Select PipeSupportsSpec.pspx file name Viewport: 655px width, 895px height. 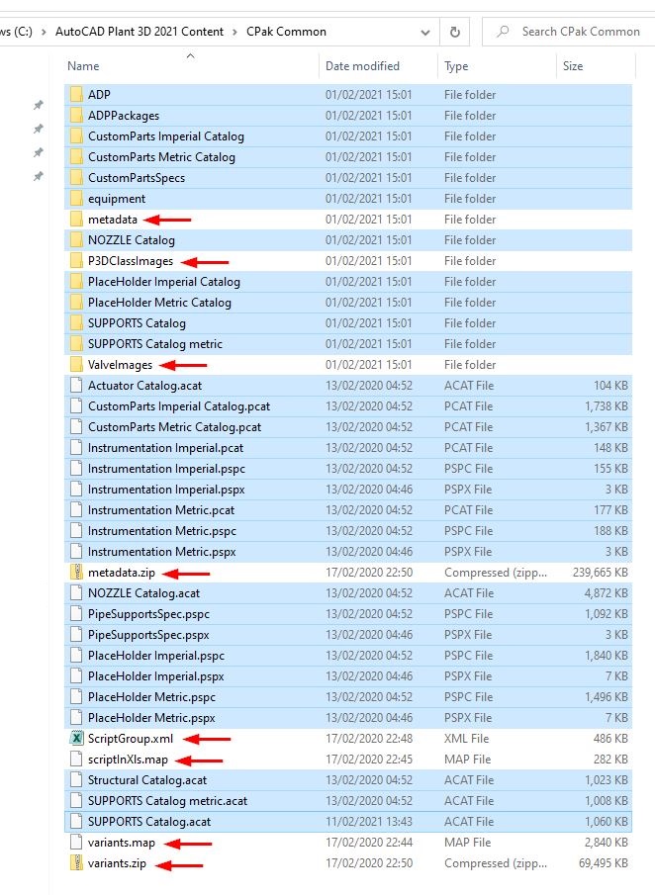148,635
